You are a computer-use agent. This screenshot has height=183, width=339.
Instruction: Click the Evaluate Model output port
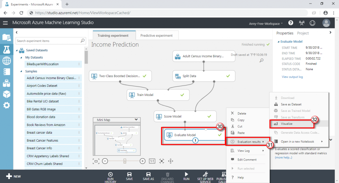point(195,140)
